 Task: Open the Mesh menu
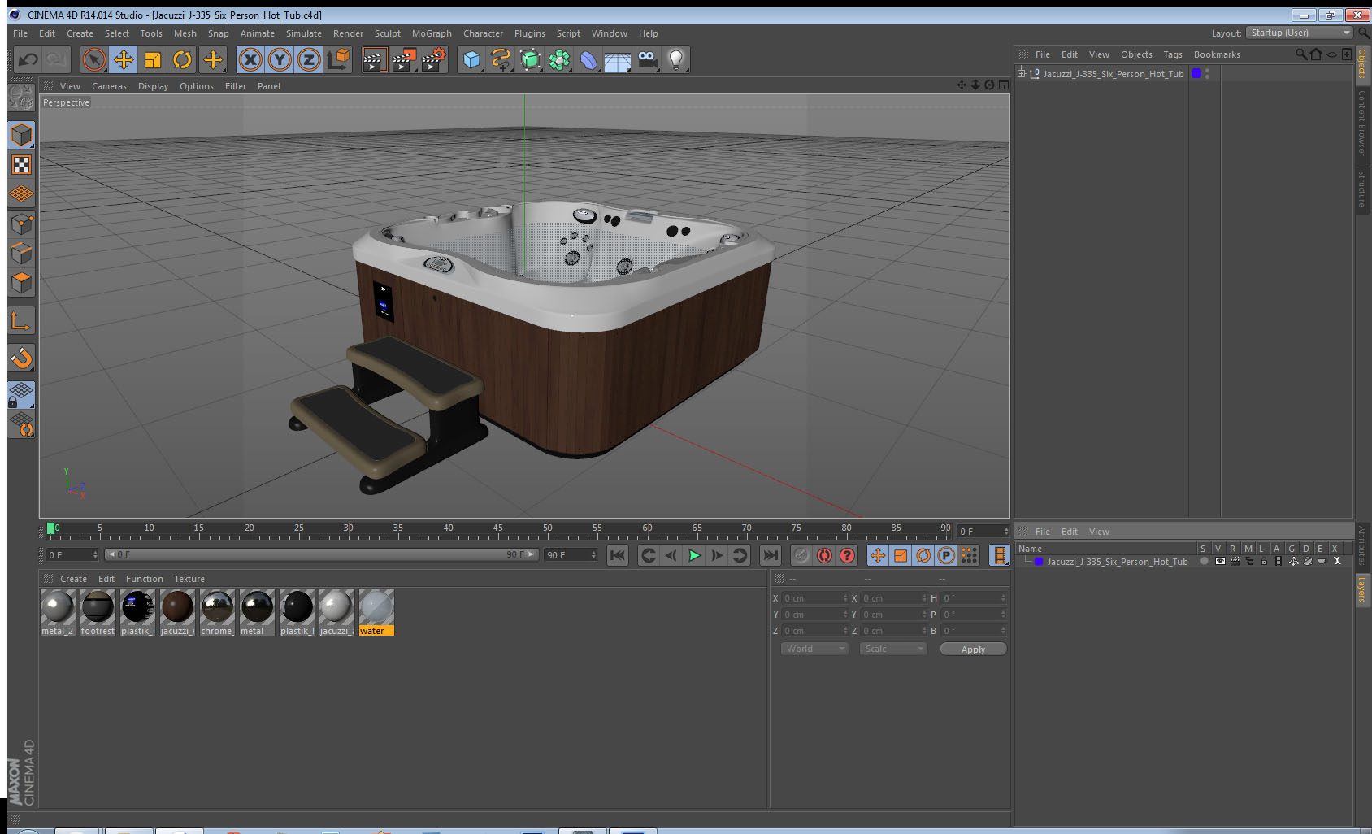click(185, 33)
